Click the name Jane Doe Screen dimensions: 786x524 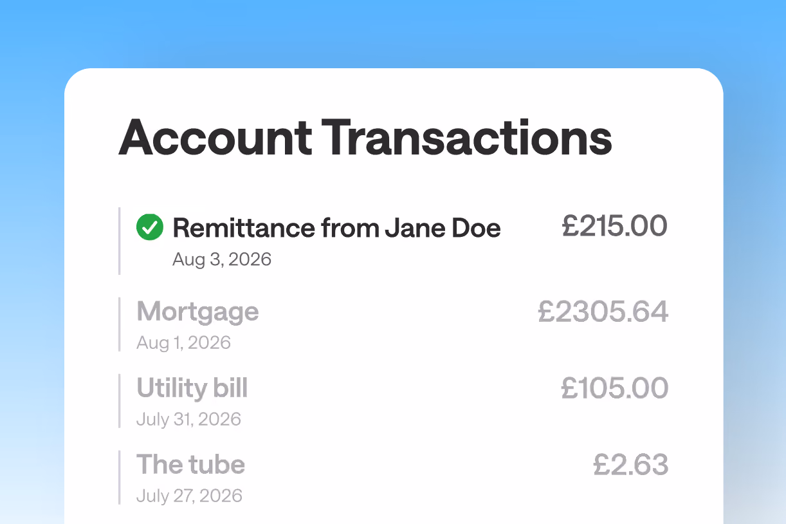[443, 228]
